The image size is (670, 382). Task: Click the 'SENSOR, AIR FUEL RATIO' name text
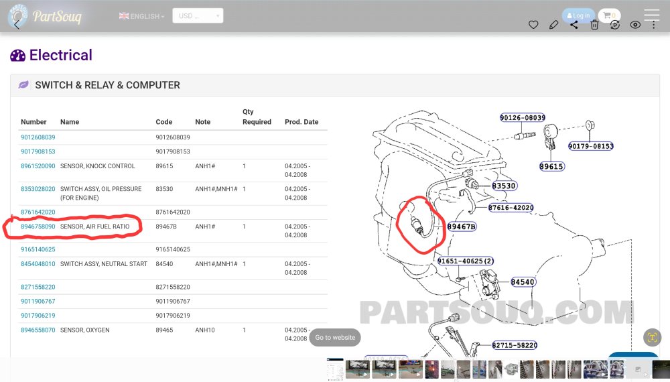click(95, 227)
